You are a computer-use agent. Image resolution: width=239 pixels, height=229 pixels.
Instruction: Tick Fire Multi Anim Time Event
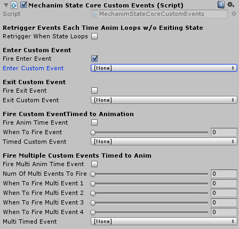click(x=94, y=164)
